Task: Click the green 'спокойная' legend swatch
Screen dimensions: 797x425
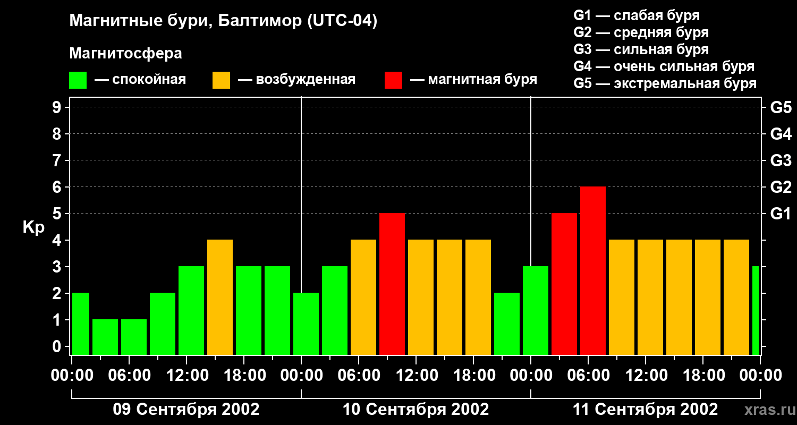Action: (x=78, y=80)
